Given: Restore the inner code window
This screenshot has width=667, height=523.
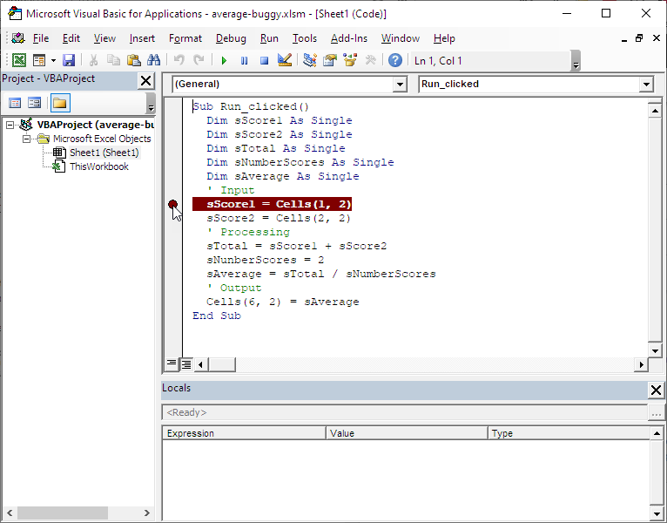Looking at the screenshot, I should [x=639, y=38].
